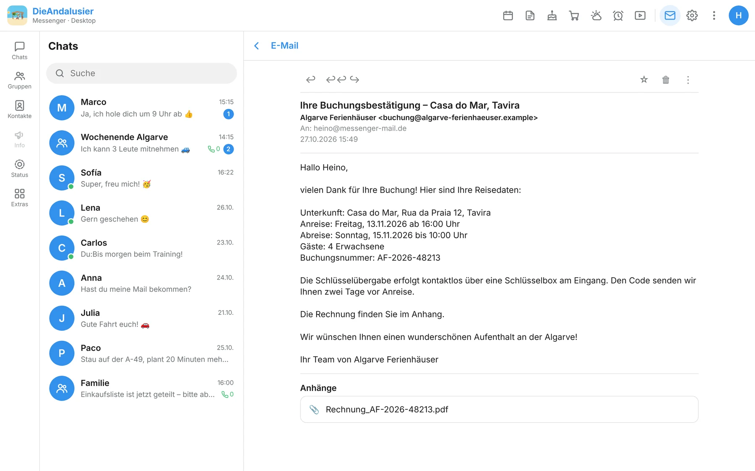Open the top-right three-dot menu

714,15
